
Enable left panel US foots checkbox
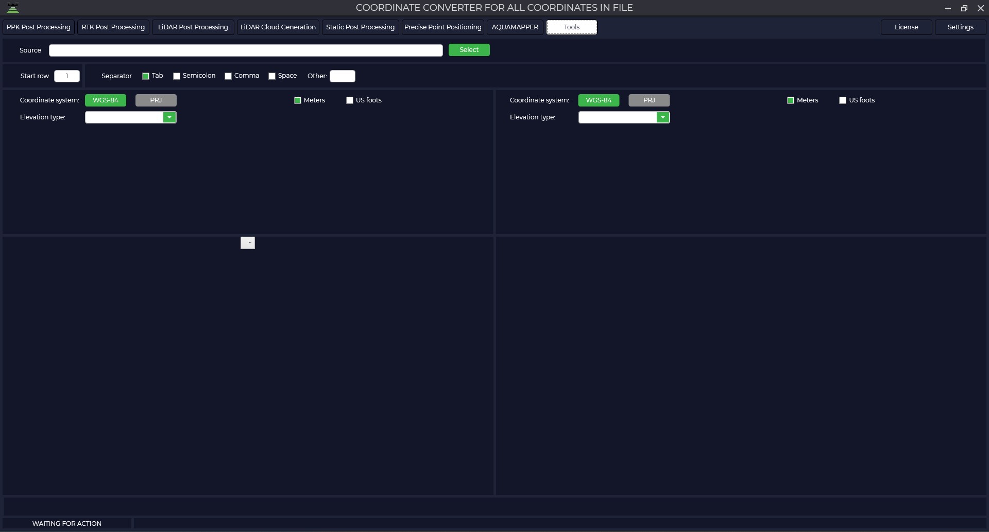coord(350,100)
